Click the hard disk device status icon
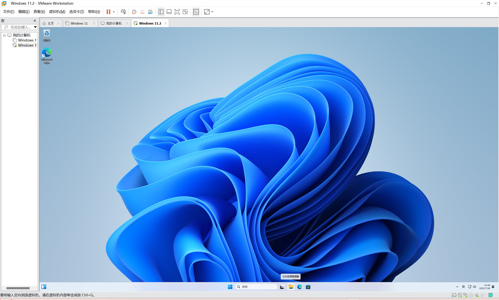This screenshot has width=499, height=300. point(454,295)
